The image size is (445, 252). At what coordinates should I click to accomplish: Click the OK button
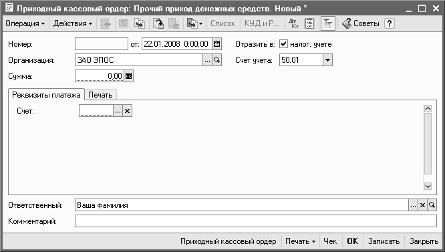[353, 241]
